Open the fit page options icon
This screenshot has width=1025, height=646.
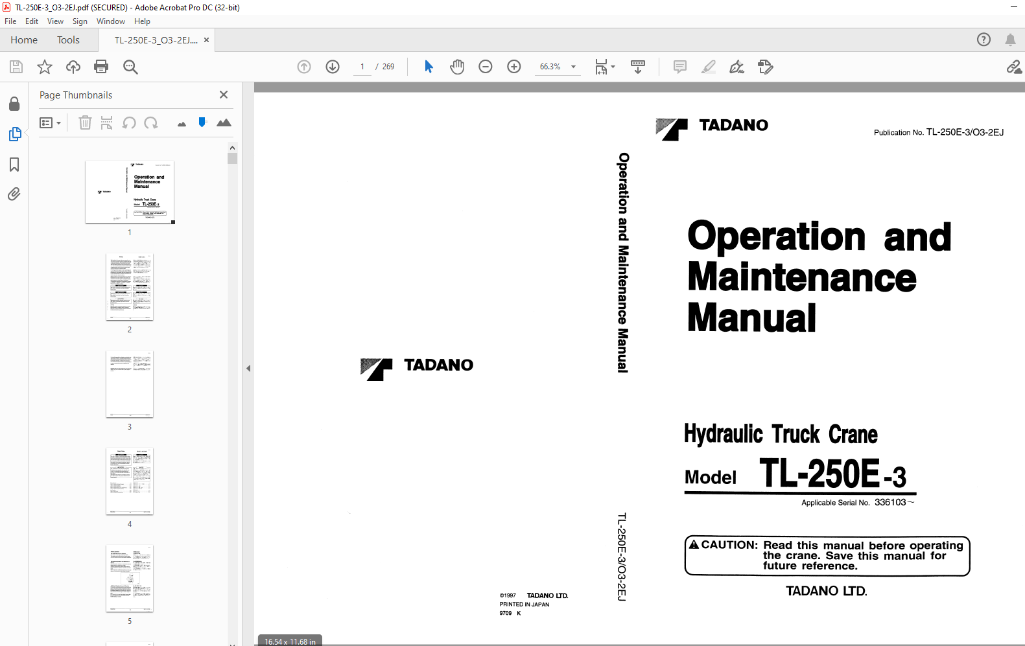605,67
